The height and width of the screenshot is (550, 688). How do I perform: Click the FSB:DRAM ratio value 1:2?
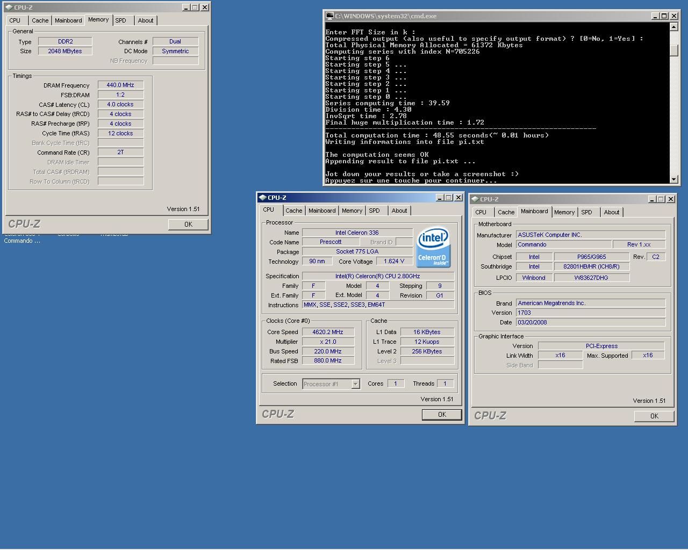pyautogui.click(x=120, y=95)
